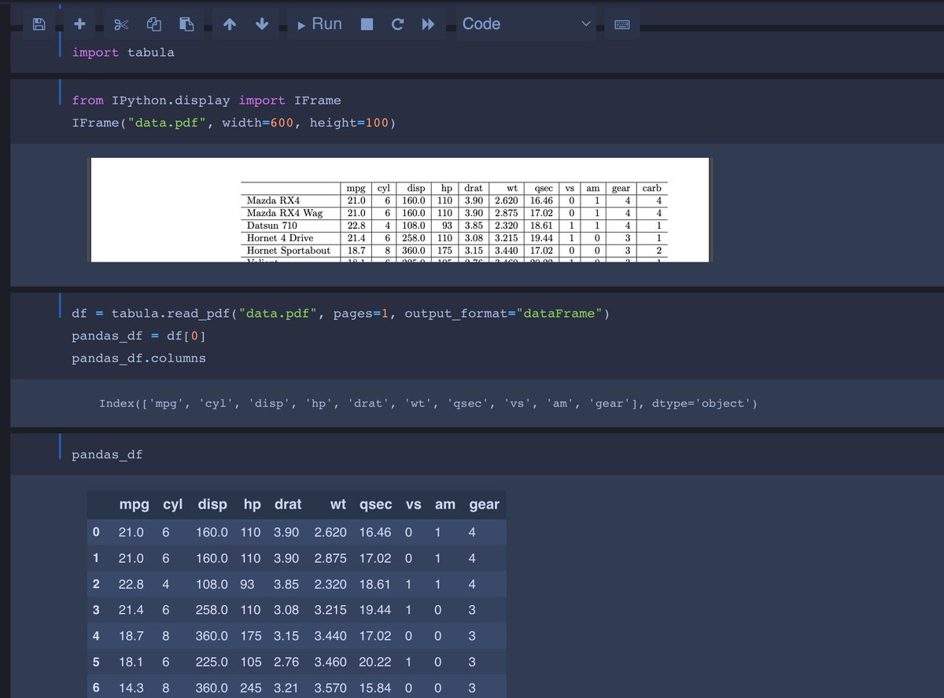The width and height of the screenshot is (944, 698).
Task: Select the cell with IFrame("data.pdf") code
Action: point(477,112)
